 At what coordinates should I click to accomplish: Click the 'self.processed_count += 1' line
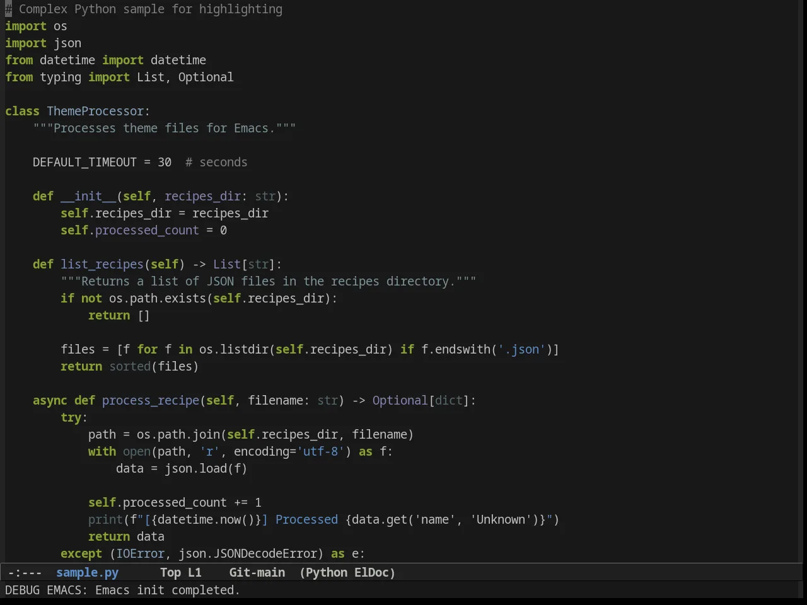[175, 502]
